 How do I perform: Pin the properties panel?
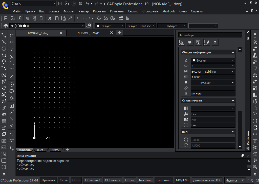coord(248,38)
